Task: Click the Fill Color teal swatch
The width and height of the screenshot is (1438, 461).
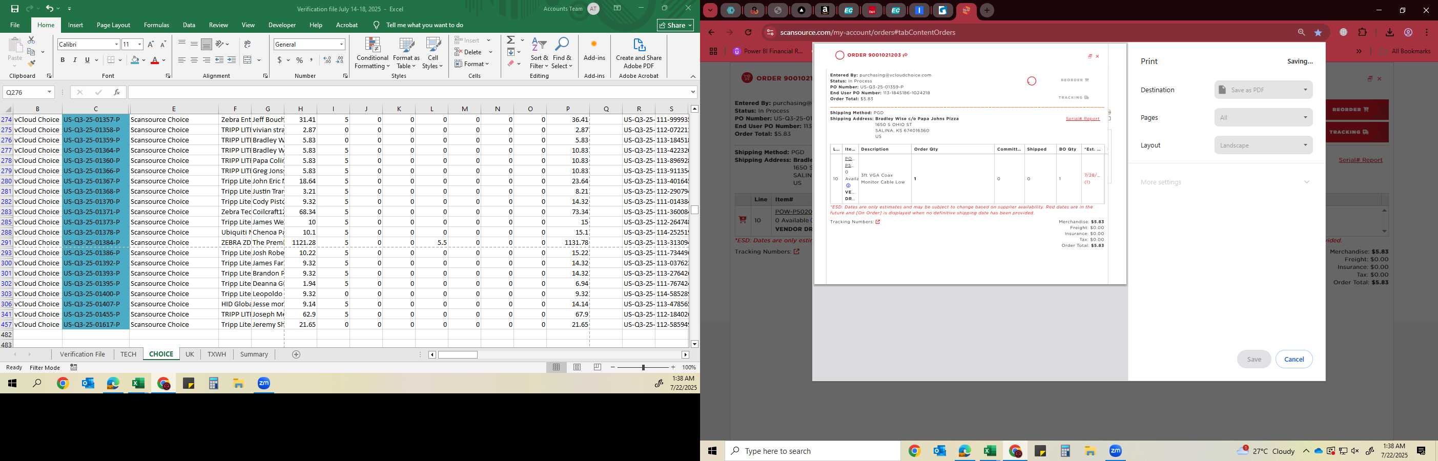Action: [135, 60]
